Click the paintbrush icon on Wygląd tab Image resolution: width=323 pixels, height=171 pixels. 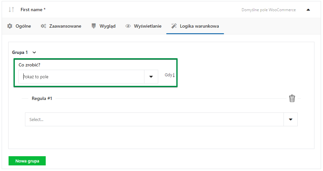94,26
